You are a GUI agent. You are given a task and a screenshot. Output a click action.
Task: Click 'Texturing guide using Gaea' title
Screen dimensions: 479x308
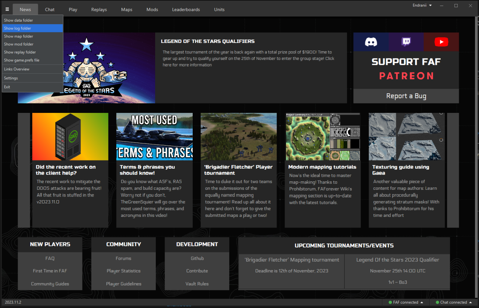[401, 170]
